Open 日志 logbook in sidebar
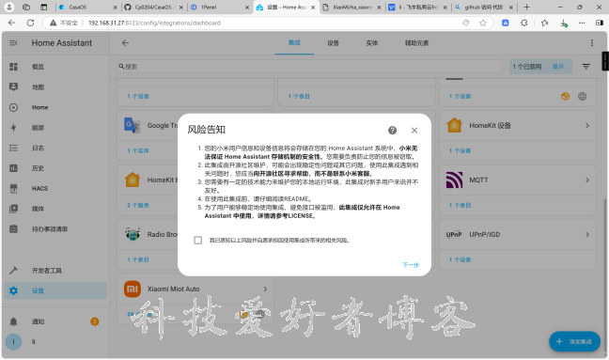609x360 pixels. 55,148
